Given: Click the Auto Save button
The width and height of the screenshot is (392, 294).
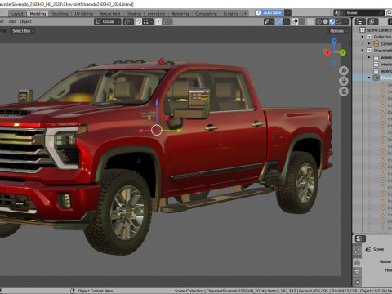Looking at the screenshot, I should click(269, 12).
